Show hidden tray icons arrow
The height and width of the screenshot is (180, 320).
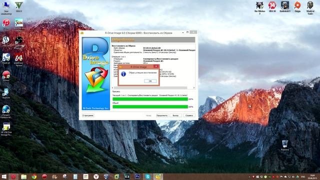coord(249,176)
